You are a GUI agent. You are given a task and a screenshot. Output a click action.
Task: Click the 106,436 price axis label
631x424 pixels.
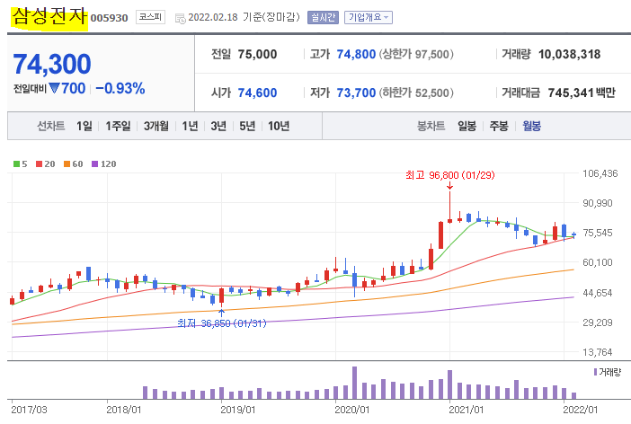600,173
